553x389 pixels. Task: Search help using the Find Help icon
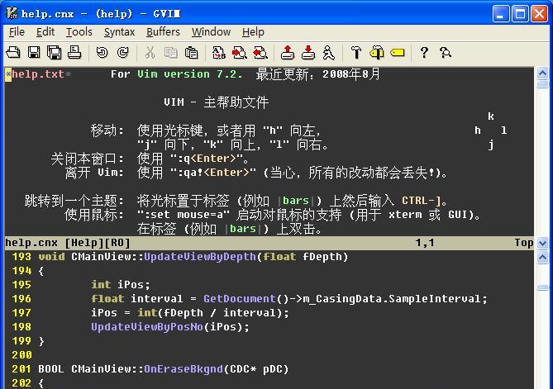445,53
